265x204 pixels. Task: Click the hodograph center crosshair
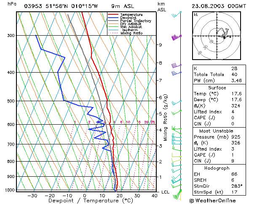(x=217, y=36)
